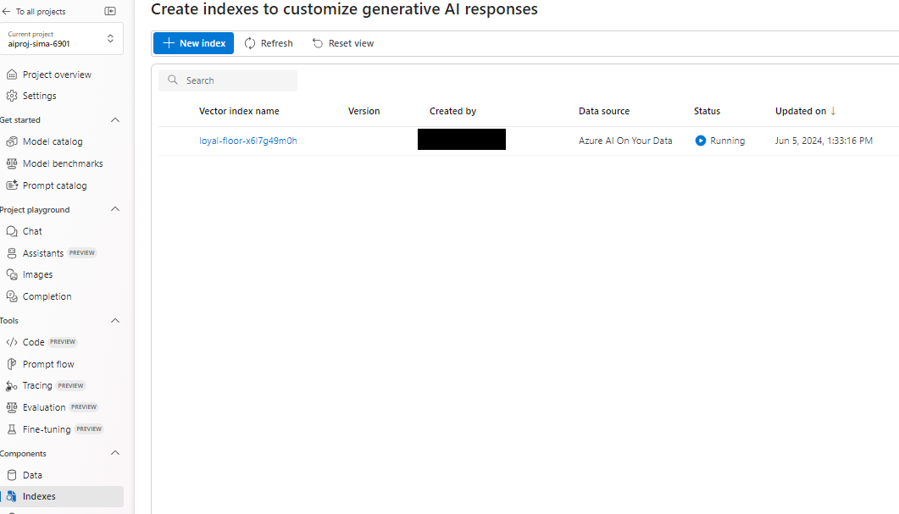This screenshot has width=899, height=514.
Task: Create a New index
Action: point(193,43)
